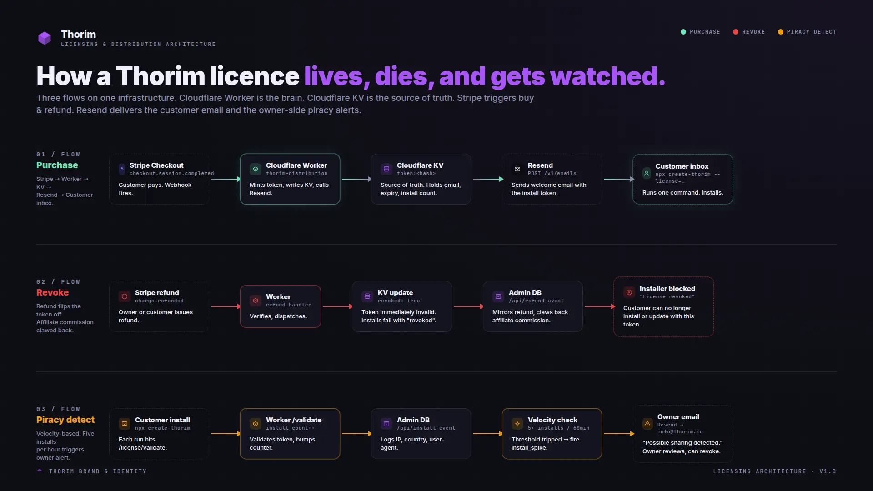Click the Customer inbox person icon

coord(647,173)
